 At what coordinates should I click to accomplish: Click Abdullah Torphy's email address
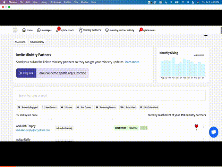[x=33, y=130]
